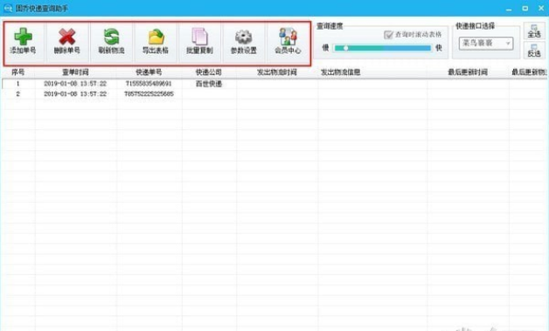
Task: Click row 2 sequence number cell
Action: tap(18, 93)
